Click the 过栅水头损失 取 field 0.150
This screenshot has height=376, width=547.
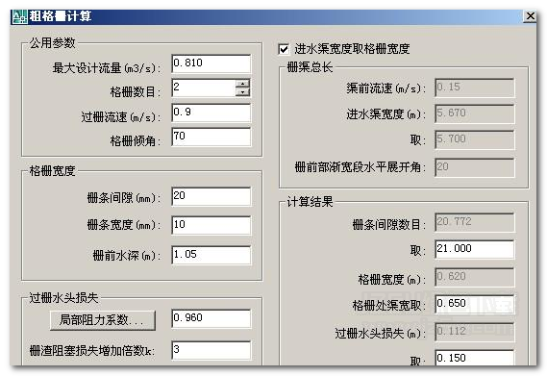(x=475, y=358)
